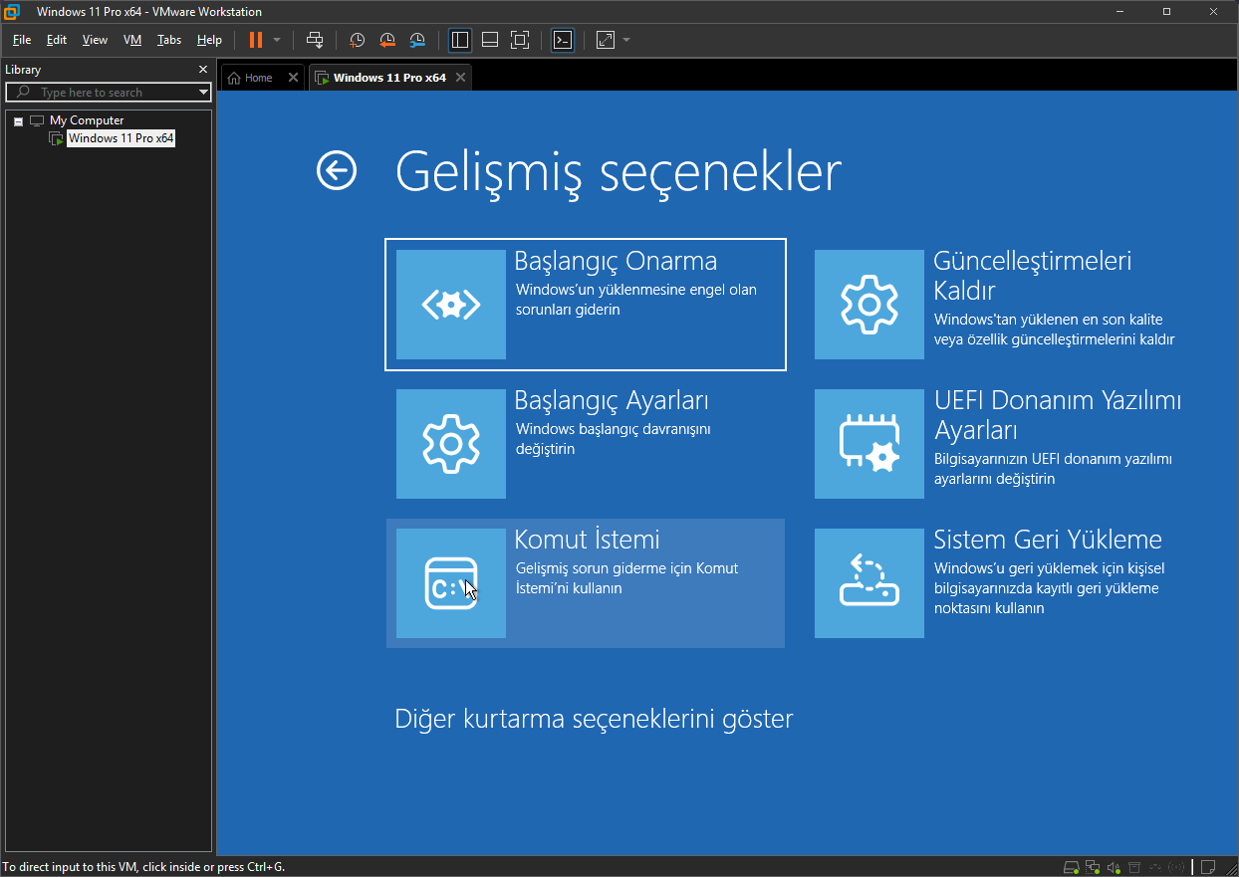1239x877 pixels.
Task: Click the network adapter status icon
Action: (x=1093, y=867)
